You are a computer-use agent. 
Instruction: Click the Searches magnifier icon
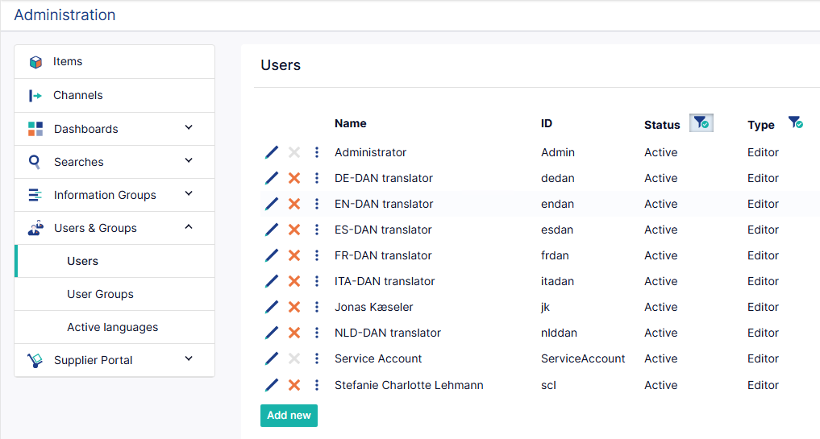click(35, 161)
